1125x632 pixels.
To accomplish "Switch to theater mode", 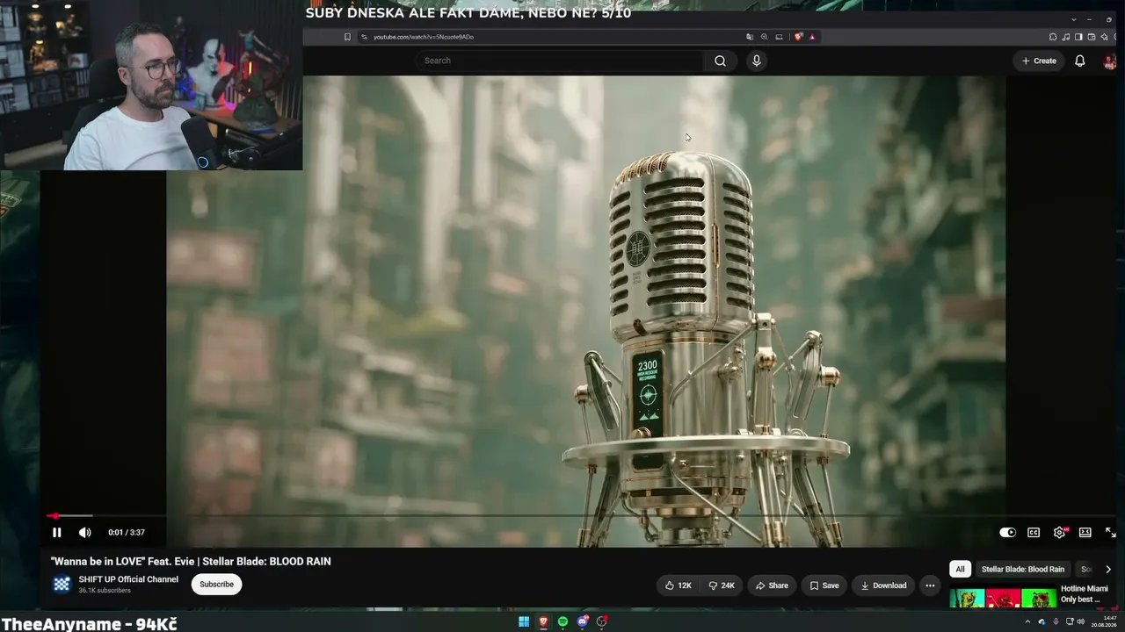I will [1085, 533].
